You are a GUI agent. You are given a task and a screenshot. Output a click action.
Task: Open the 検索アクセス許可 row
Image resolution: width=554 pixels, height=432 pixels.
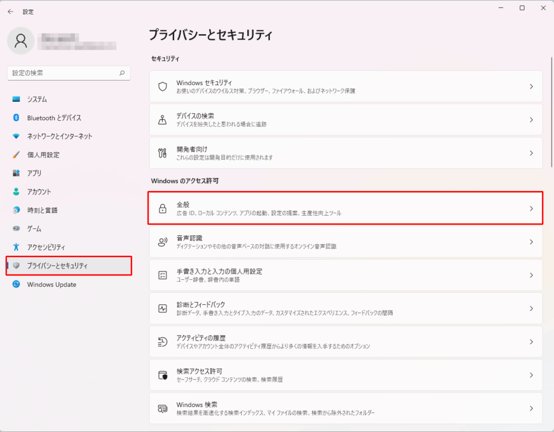pos(346,375)
